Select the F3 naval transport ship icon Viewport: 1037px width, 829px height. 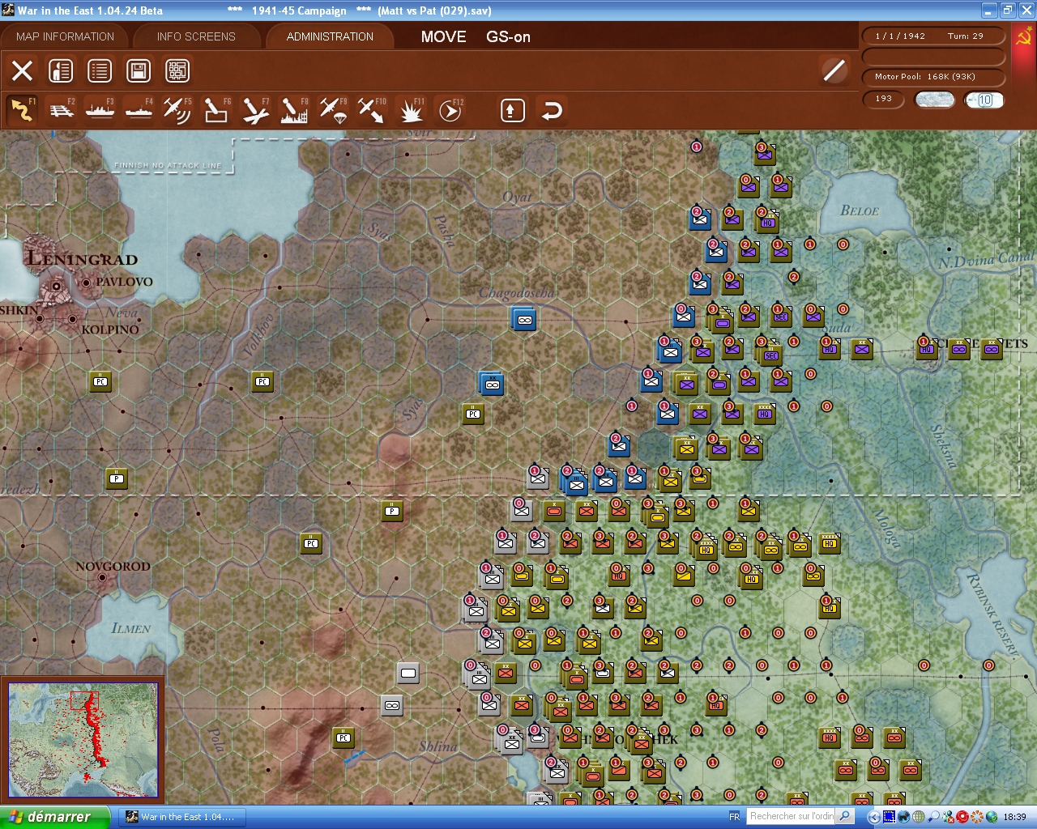click(x=100, y=110)
